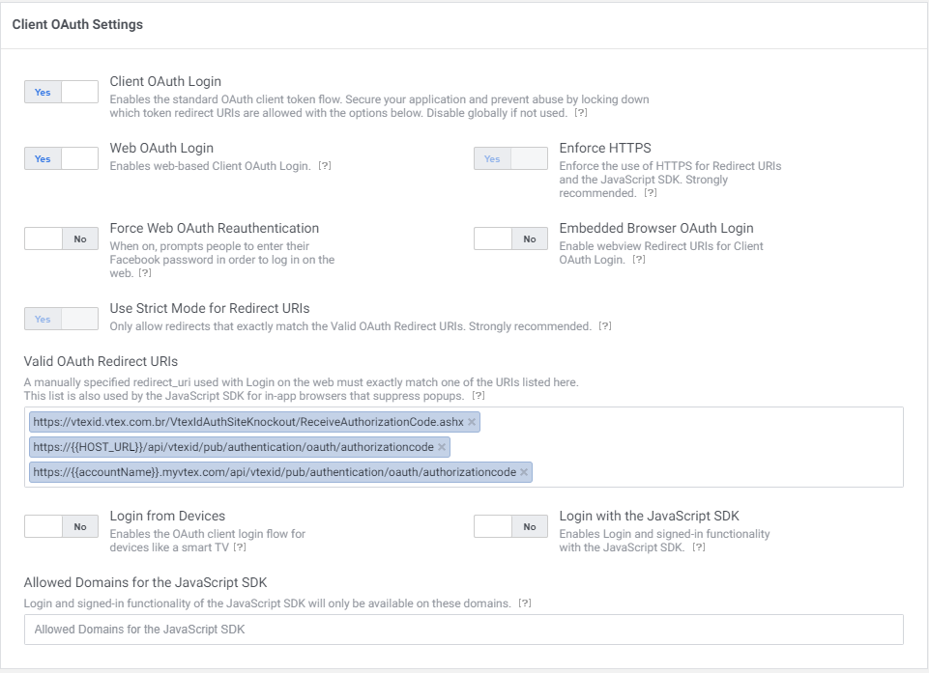Show help for Strict Mode Redirect URIs
Screen dimensions: 929x673
point(605,326)
